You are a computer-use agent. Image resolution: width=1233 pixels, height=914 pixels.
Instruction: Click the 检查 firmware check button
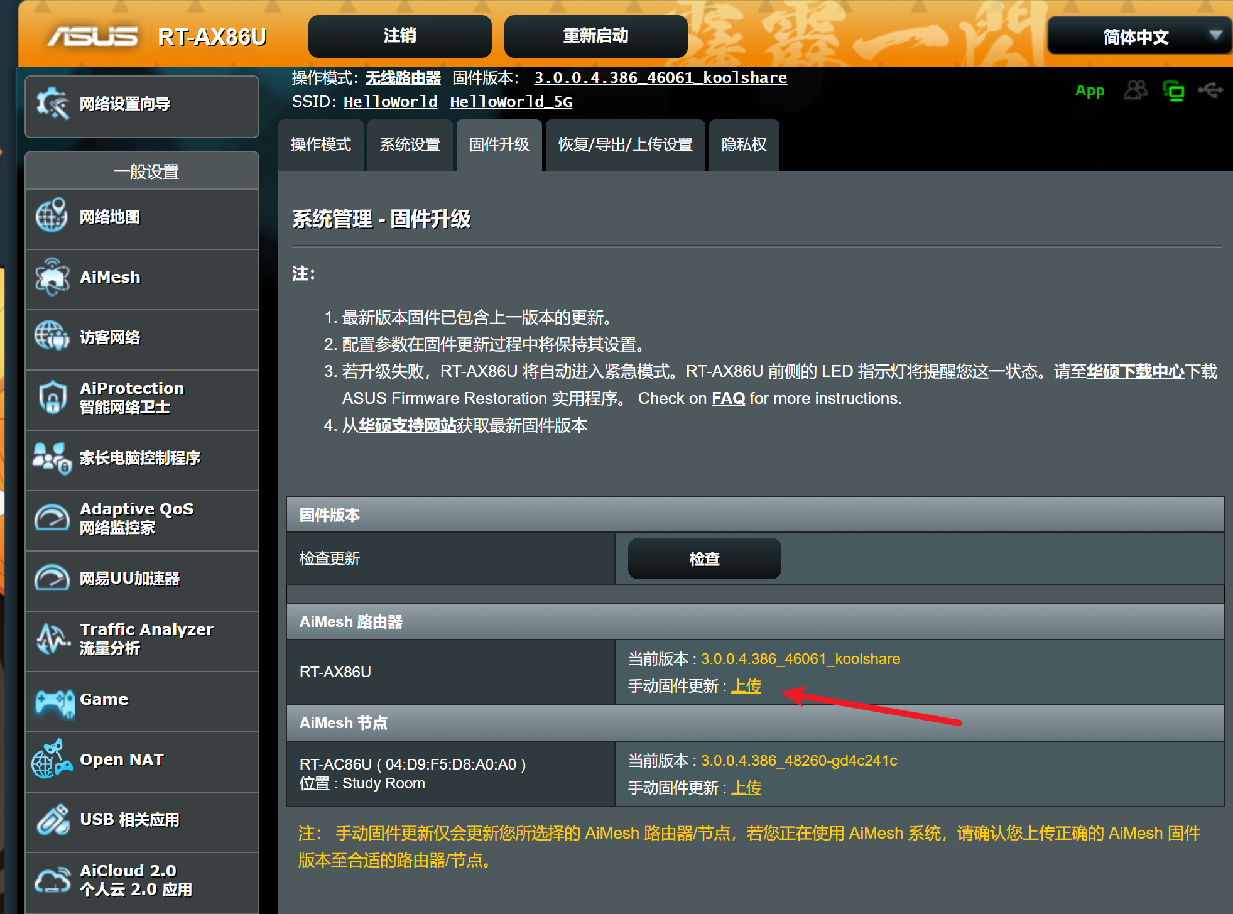pos(705,558)
